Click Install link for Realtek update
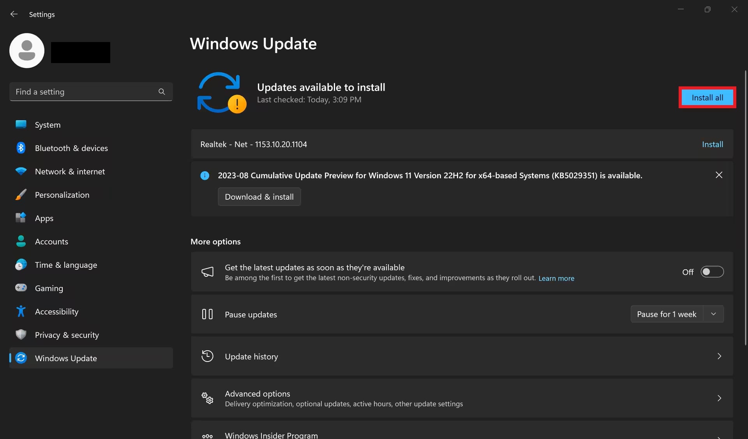Image resolution: width=748 pixels, height=439 pixels. pos(712,144)
